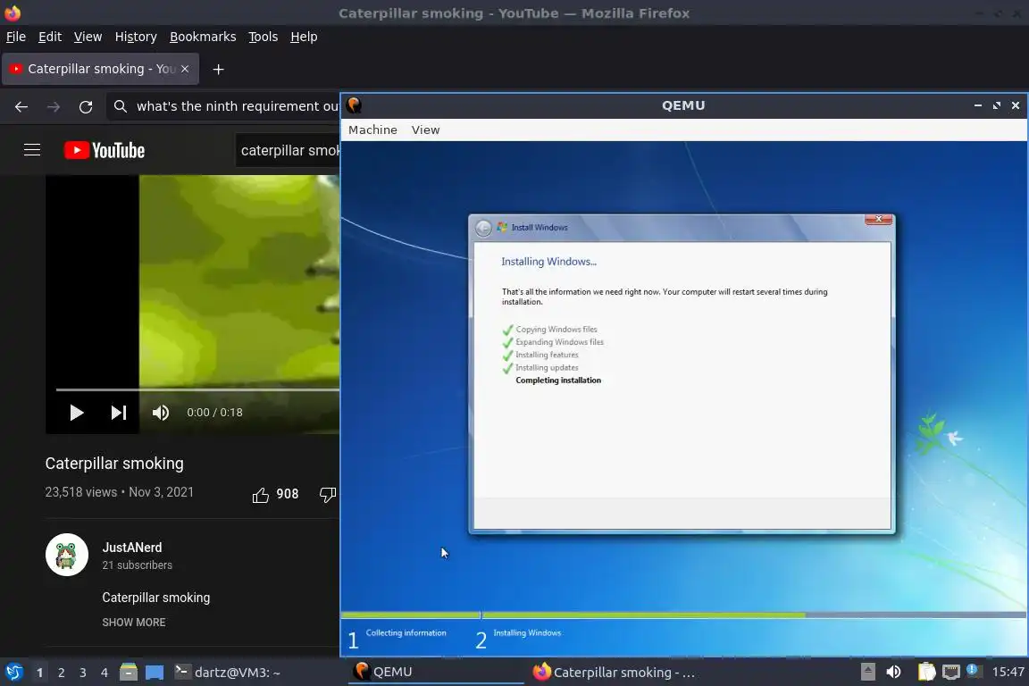Minimize the QEMU window
1029x686 pixels.
(978, 105)
